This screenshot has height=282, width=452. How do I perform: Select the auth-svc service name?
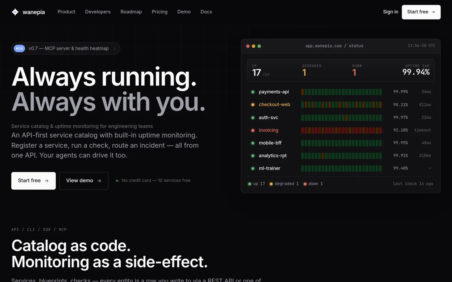click(268, 117)
